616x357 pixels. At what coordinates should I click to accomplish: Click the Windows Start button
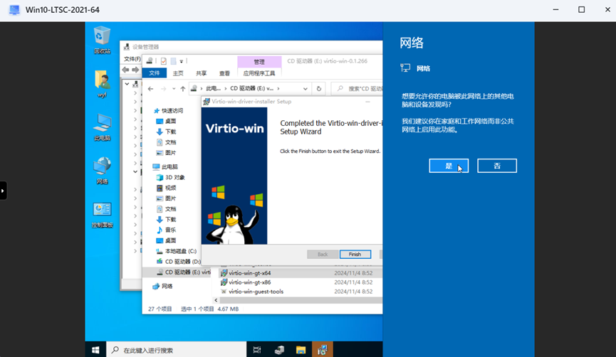95,350
